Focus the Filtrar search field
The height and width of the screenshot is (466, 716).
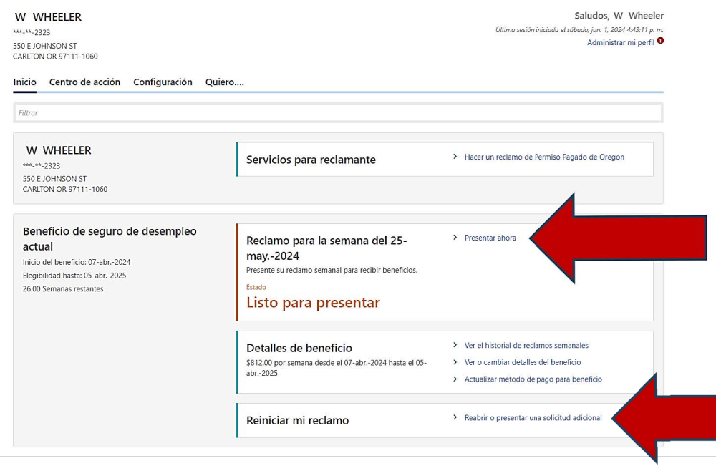[338, 113]
